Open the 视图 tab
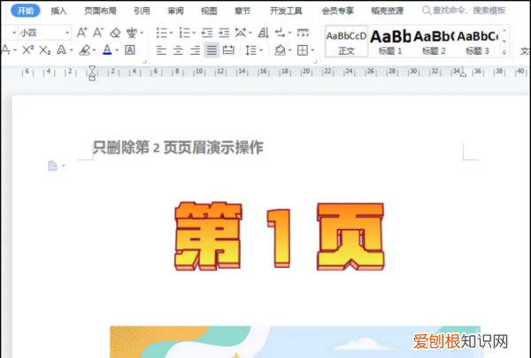The height and width of the screenshot is (358, 531). point(209,11)
